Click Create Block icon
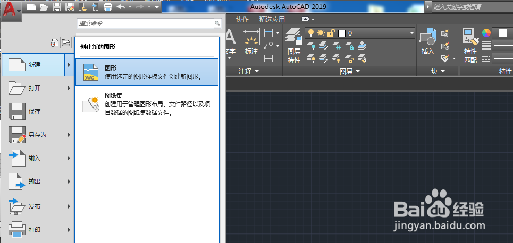Screen dimensions: 513x243 point(445,33)
